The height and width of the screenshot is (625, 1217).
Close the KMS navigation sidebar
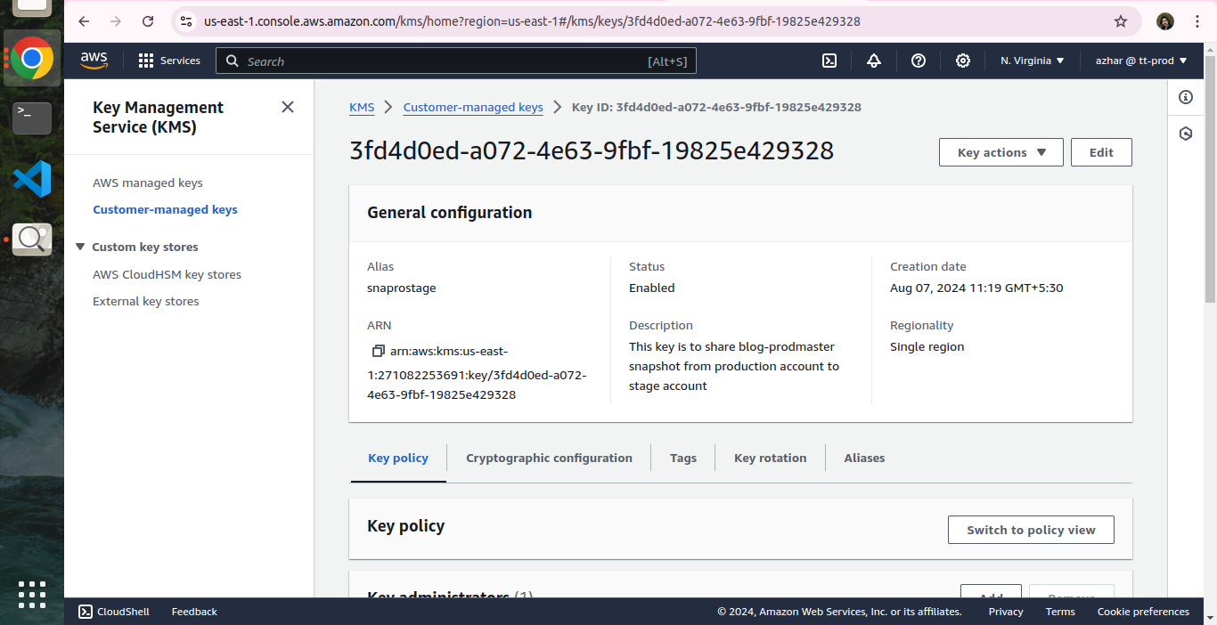(x=287, y=107)
